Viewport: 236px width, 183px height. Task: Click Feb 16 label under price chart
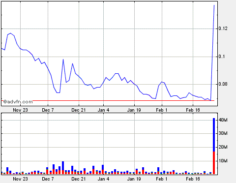coord(193,110)
